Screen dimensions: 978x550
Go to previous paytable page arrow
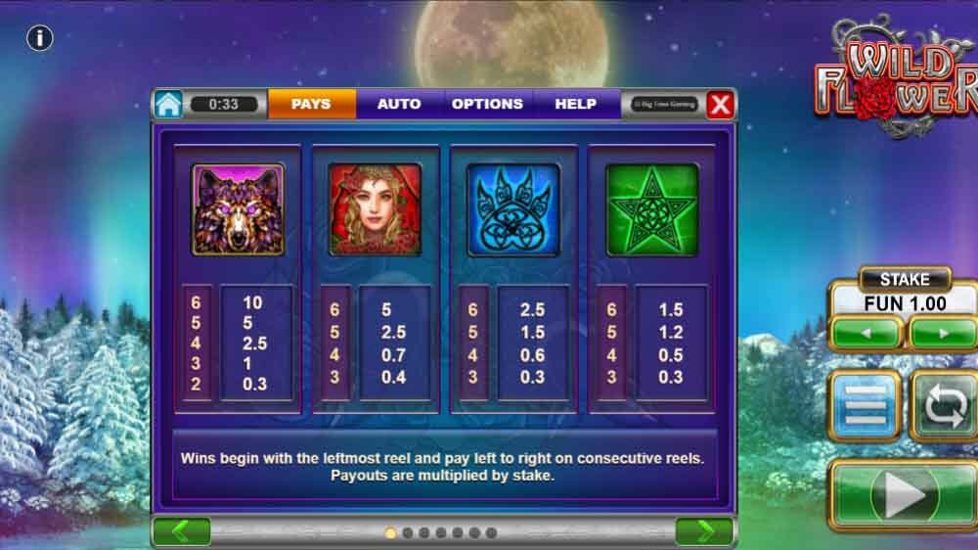[182, 532]
